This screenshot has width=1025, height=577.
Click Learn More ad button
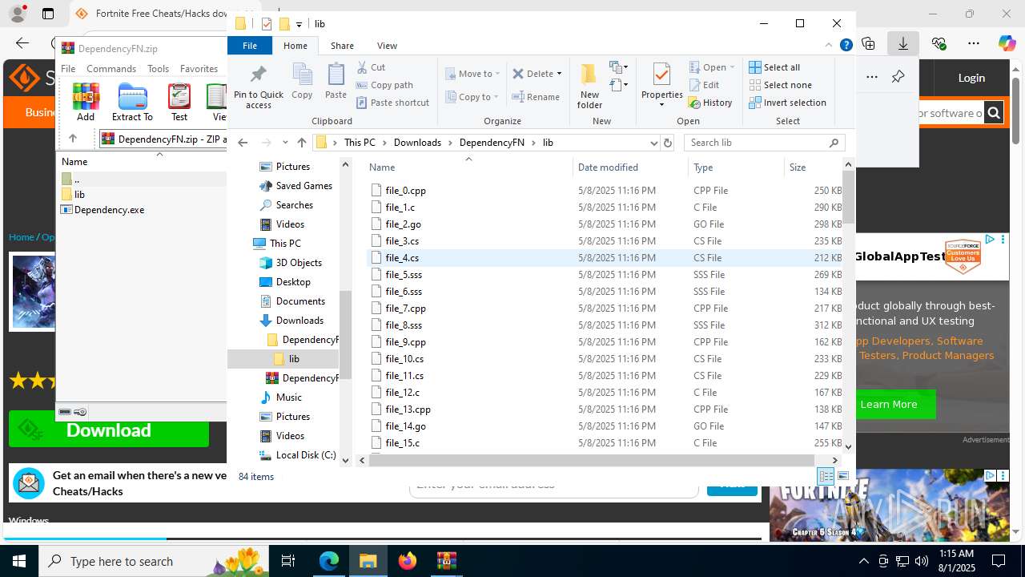(889, 404)
